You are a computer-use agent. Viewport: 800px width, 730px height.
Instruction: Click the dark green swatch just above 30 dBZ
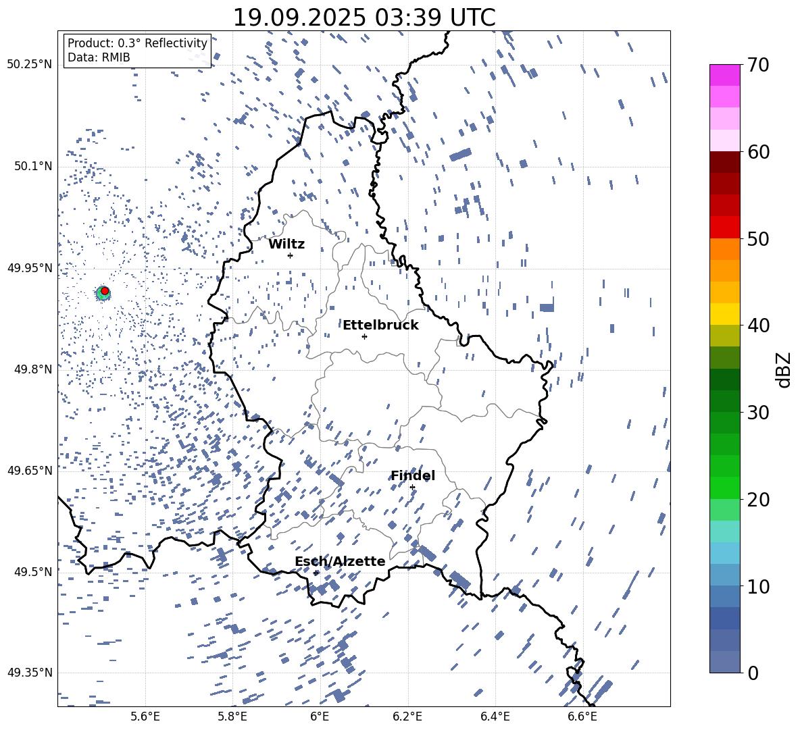(724, 401)
